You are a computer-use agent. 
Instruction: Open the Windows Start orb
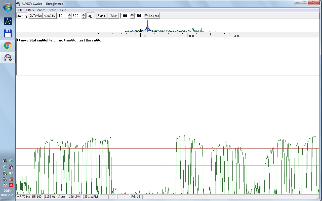[8, 7]
